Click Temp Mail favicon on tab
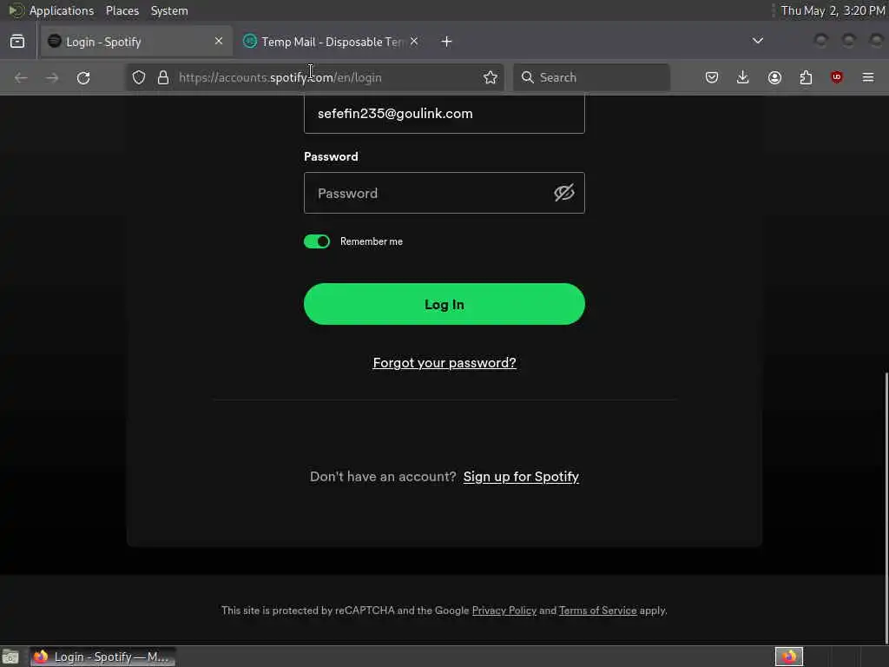The image size is (889, 667). pyautogui.click(x=249, y=41)
